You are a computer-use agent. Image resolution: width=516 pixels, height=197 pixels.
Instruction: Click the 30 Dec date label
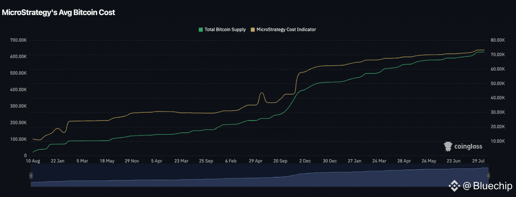click(x=330, y=161)
